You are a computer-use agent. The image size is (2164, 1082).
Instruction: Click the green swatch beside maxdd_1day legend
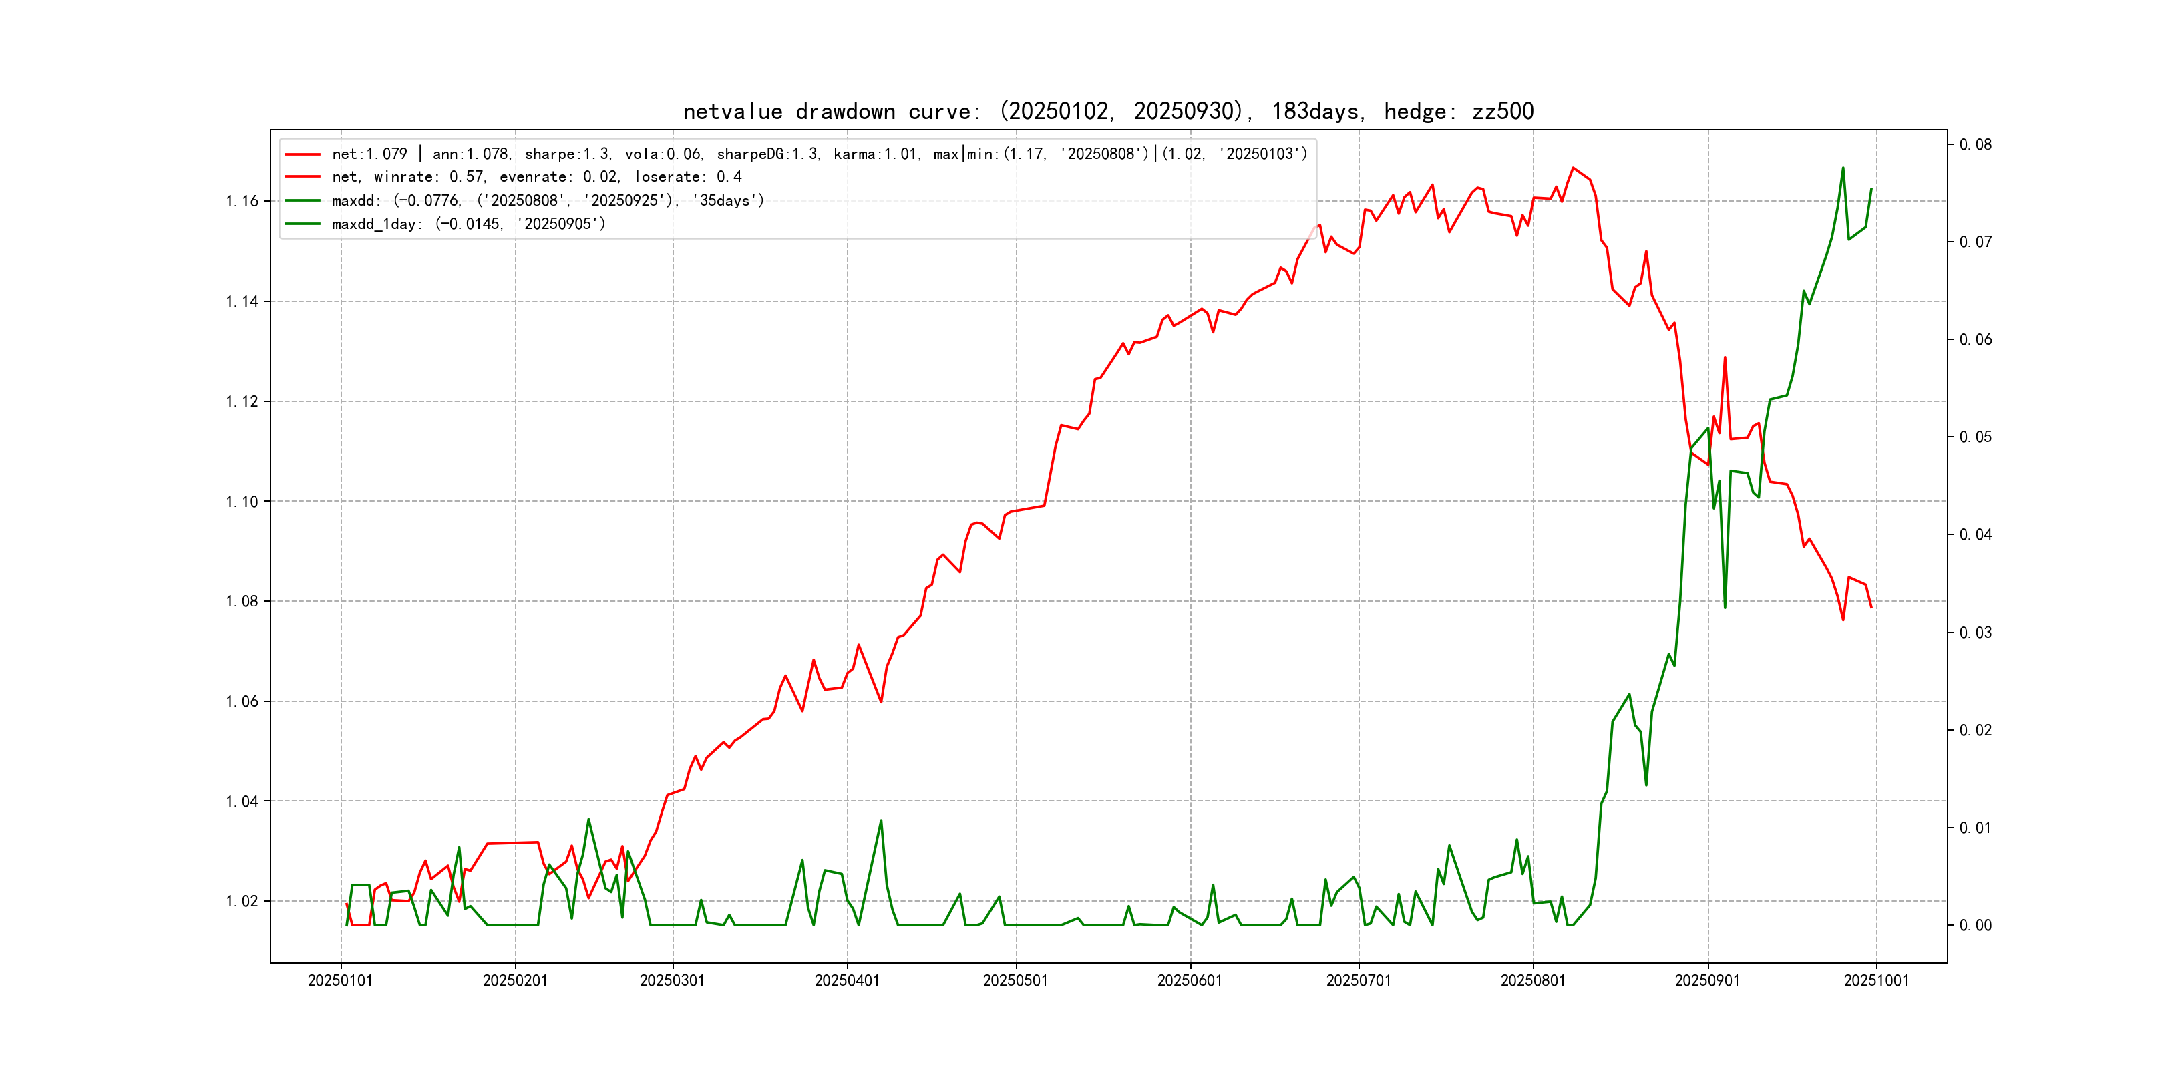point(303,224)
